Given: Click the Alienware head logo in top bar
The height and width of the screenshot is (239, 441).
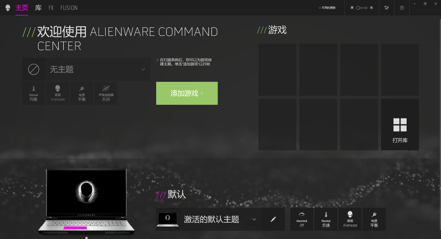Looking at the screenshot, I should coord(7,8).
